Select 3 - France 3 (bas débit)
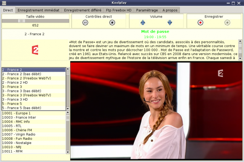The image size is (244, 162). 34,91
